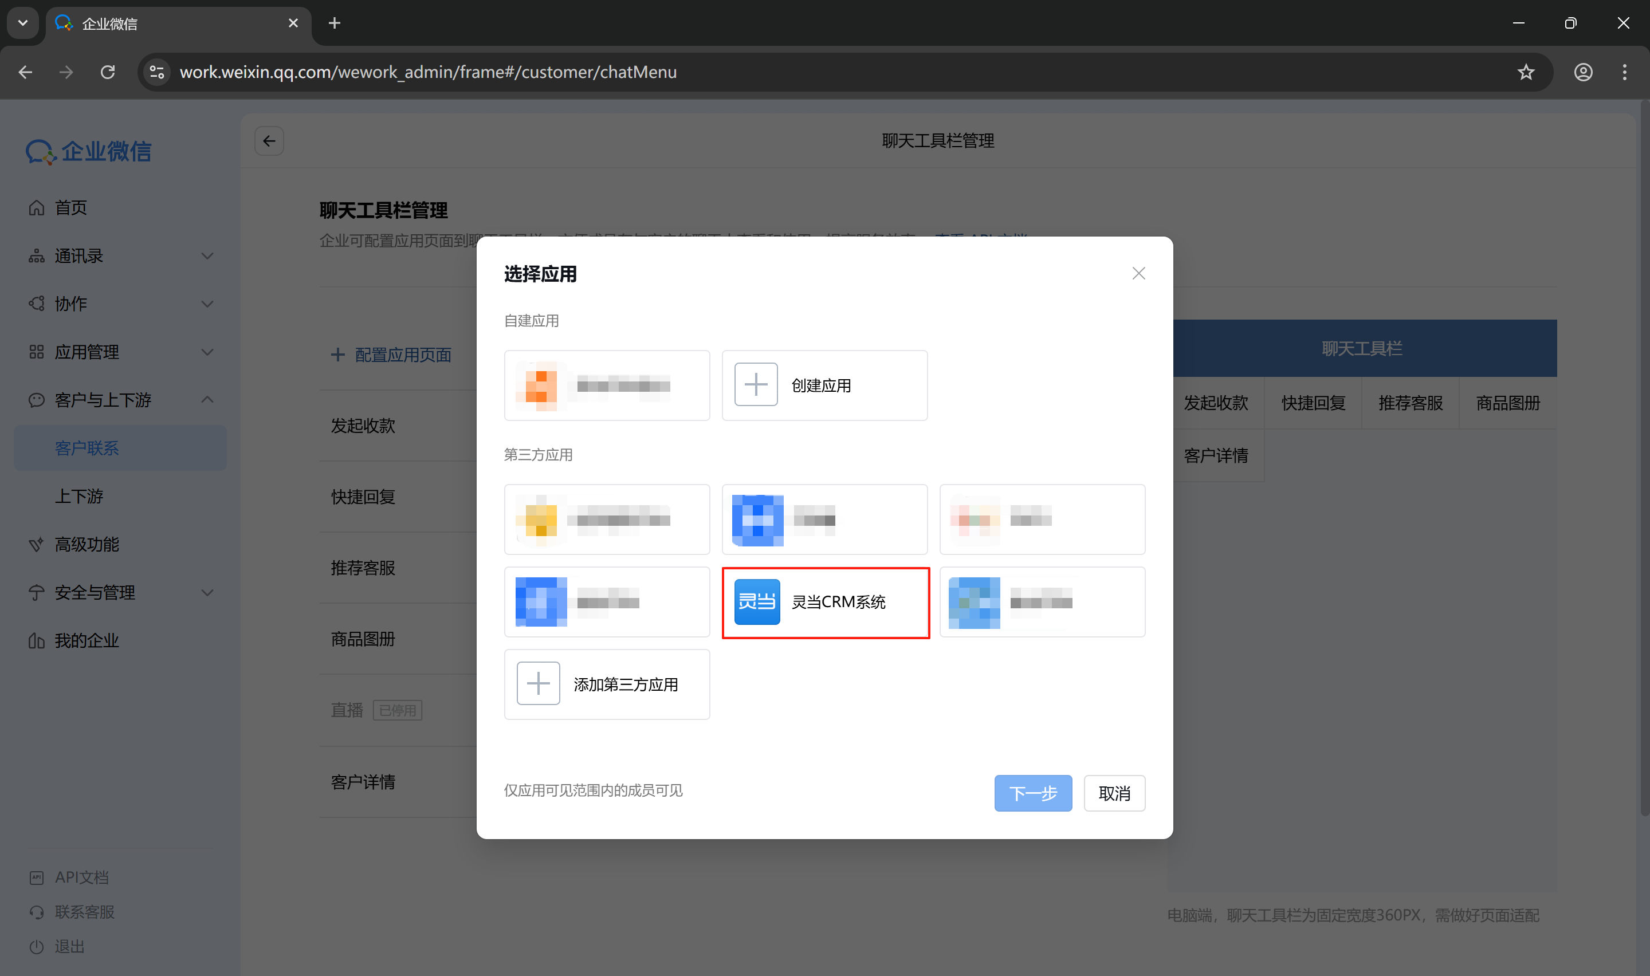Bookmark this page with the star icon

(x=1526, y=72)
